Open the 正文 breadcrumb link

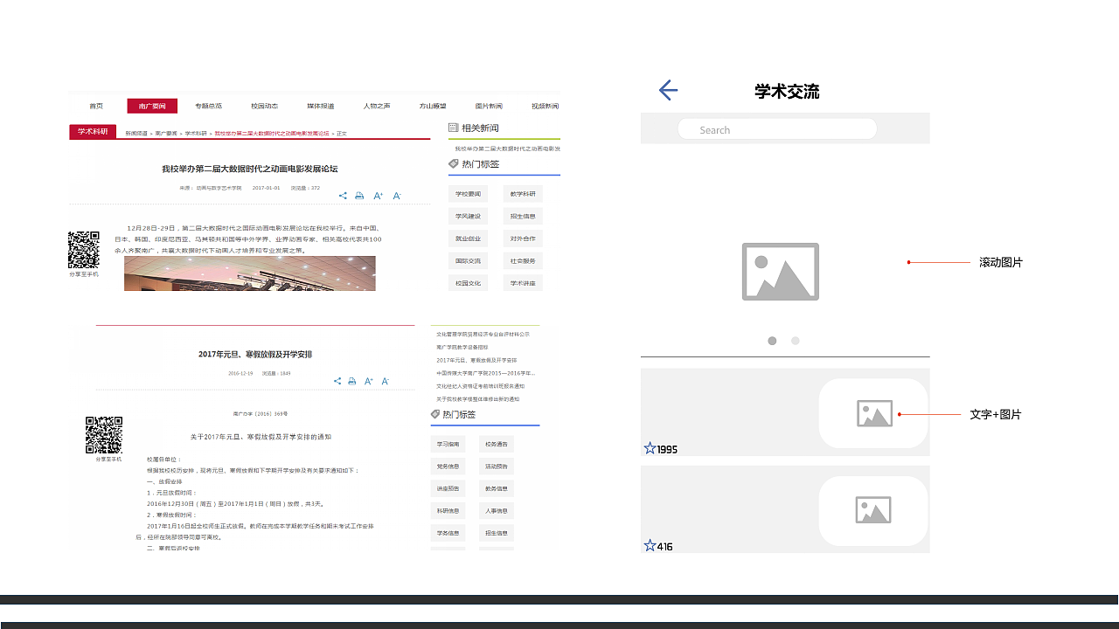(340, 135)
